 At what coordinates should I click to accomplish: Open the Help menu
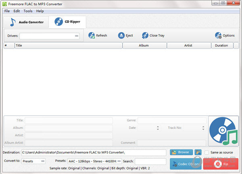pyautogui.click(x=40, y=11)
